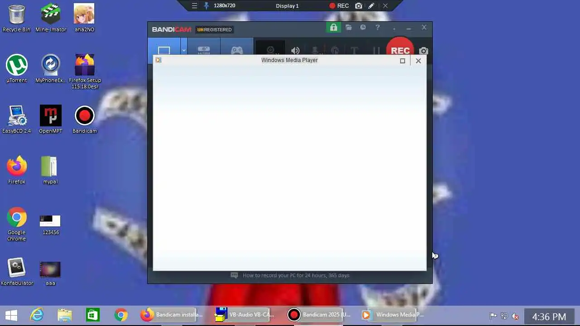The width and height of the screenshot is (580, 326).
Task: Select the OpenMPT desktop icon
Action: [x=50, y=120]
